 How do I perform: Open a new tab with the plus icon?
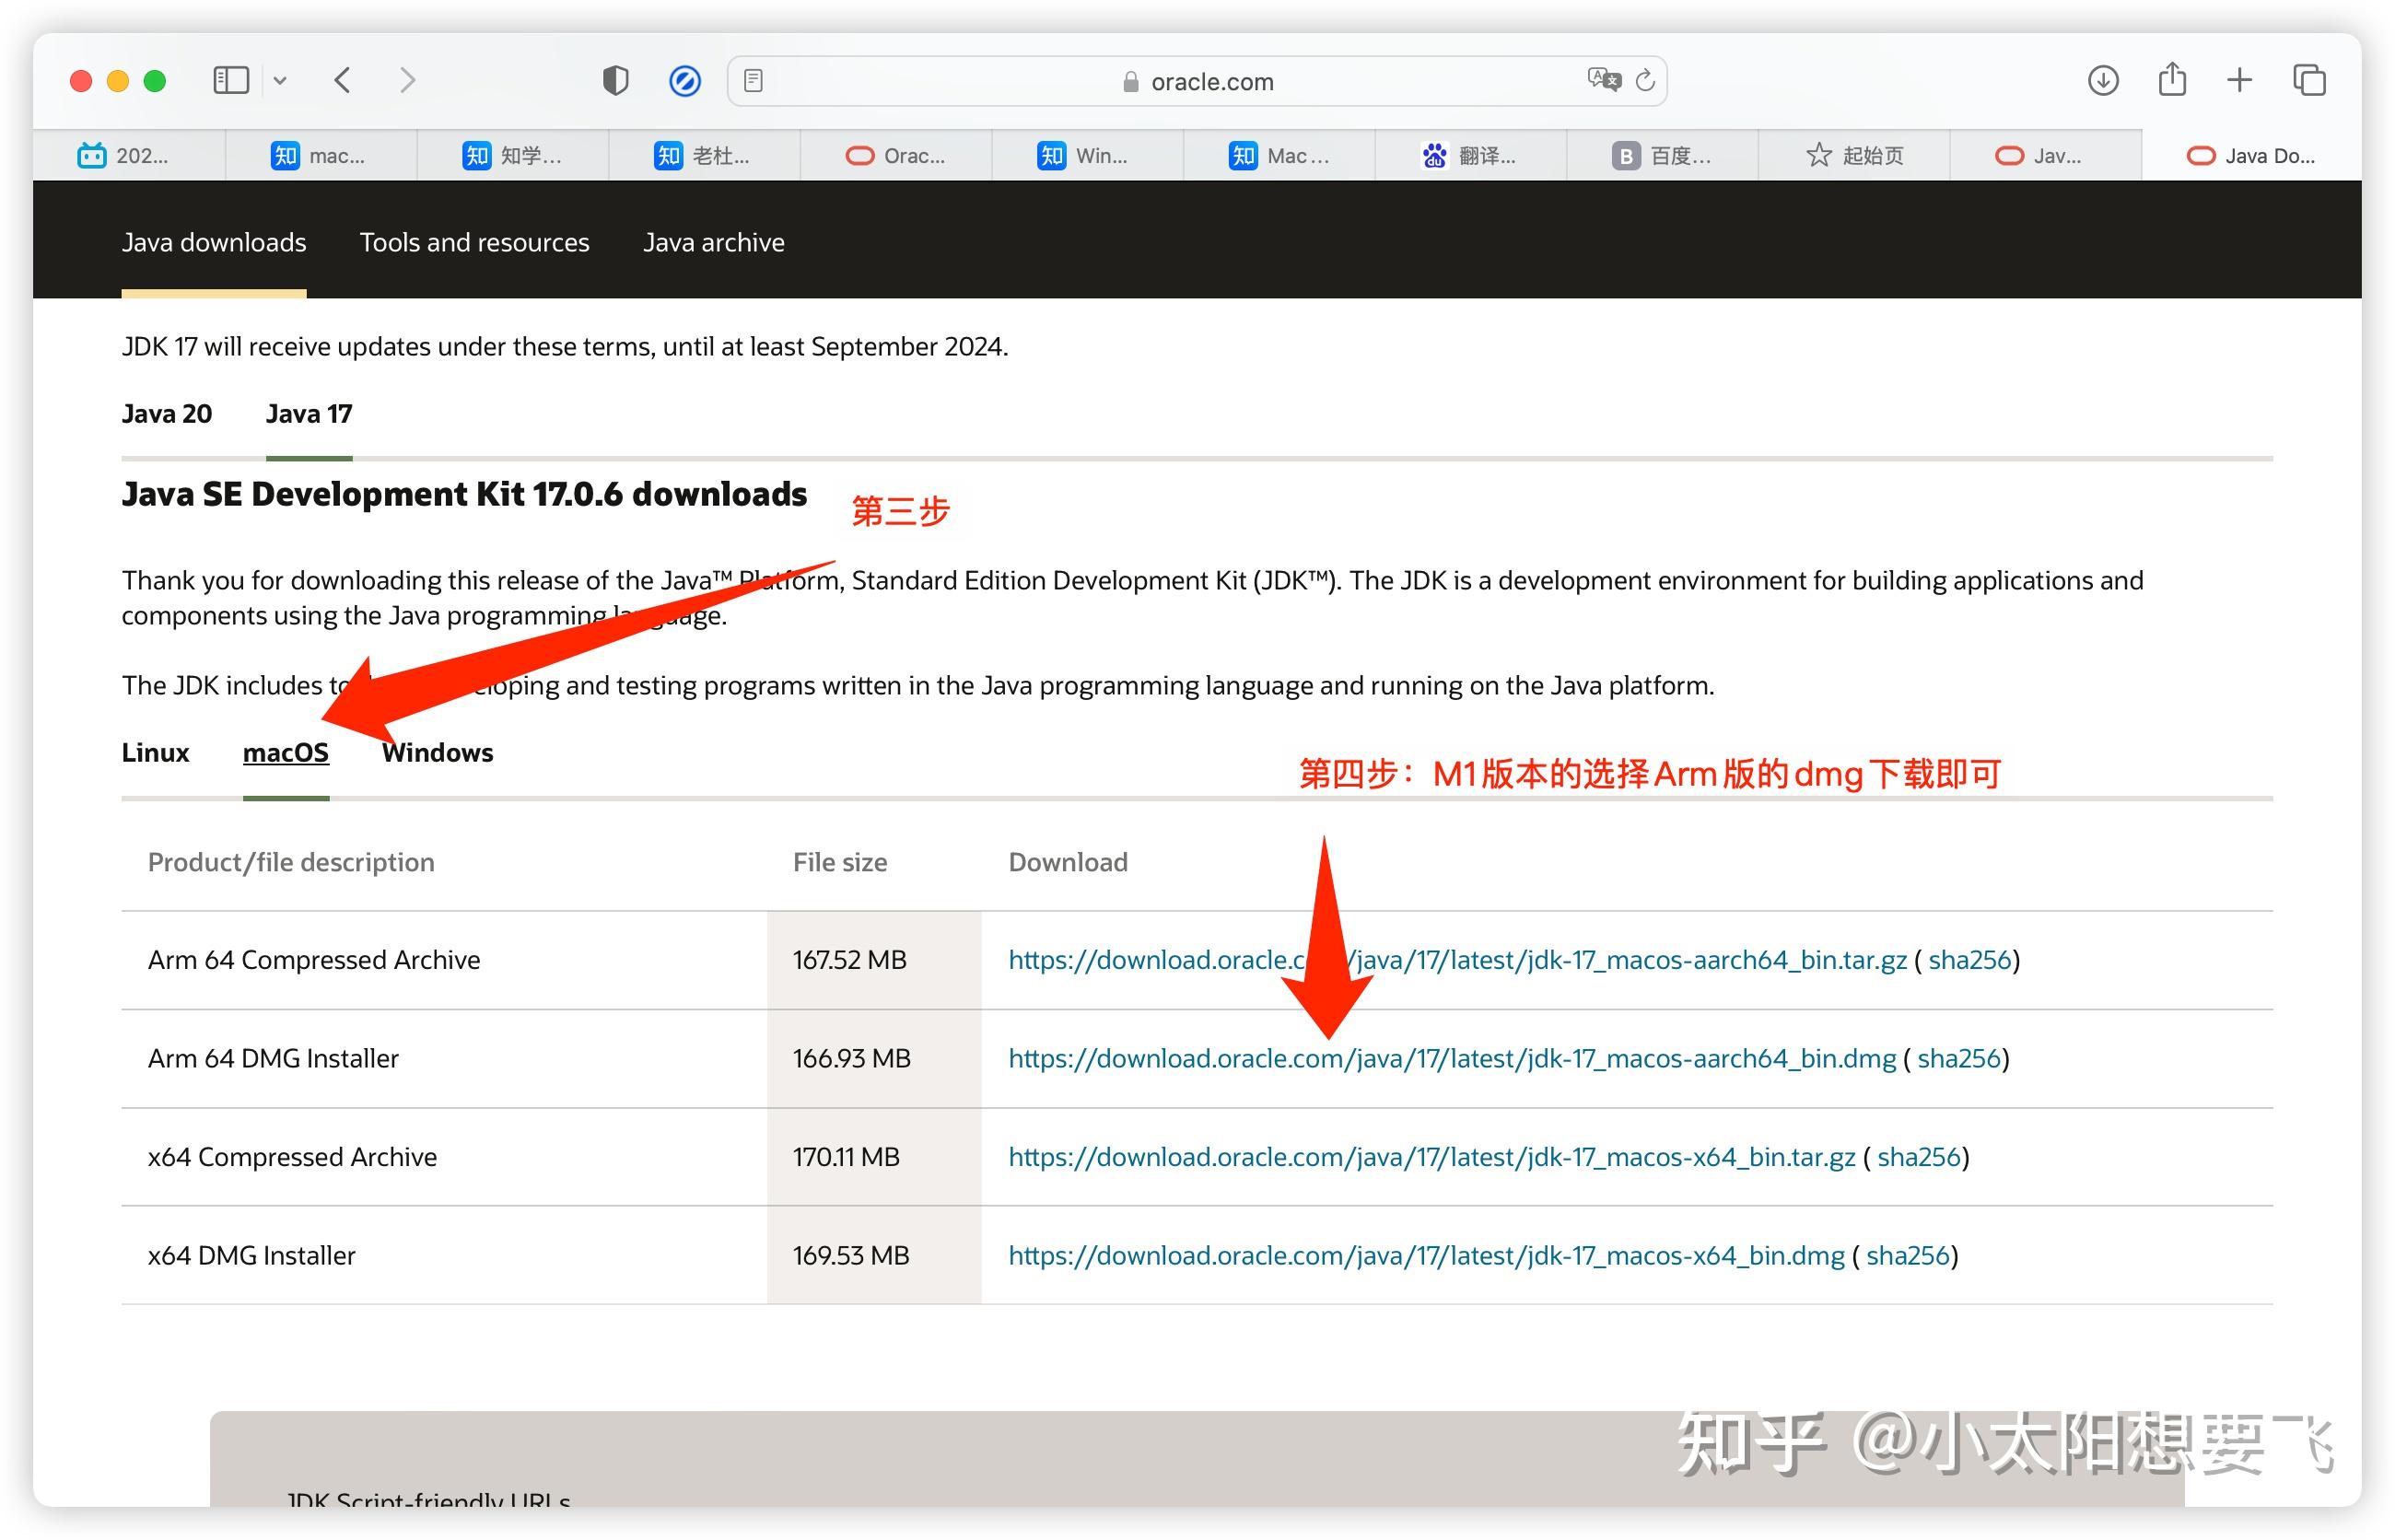[2239, 80]
